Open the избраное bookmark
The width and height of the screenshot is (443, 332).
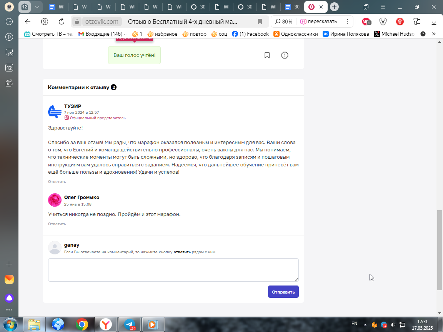(x=162, y=34)
